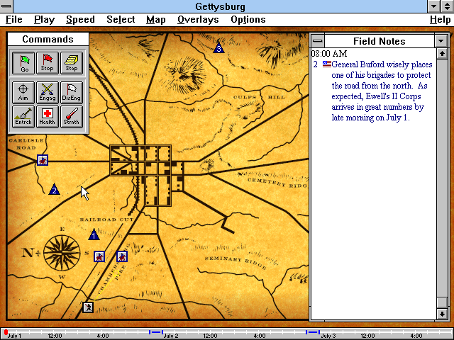Open the Overlays menu
The width and height of the screenshot is (454, 340).
[198, 20]
